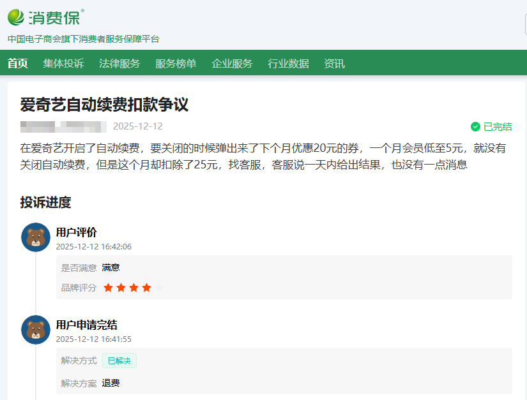Image resolution: width=527 pixels, height=400 pixels.
Task: Click the 已解决 status tag
Action: [119, 360]
